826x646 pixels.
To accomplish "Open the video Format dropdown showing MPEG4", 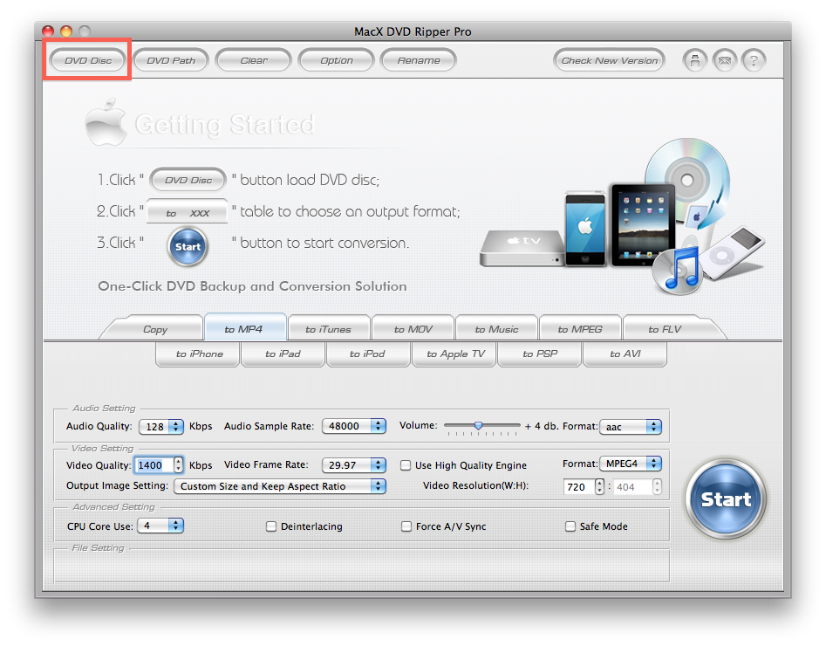I will [631, 464].
